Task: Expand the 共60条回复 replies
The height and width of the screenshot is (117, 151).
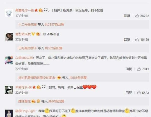Action: (x=56, y=101)
